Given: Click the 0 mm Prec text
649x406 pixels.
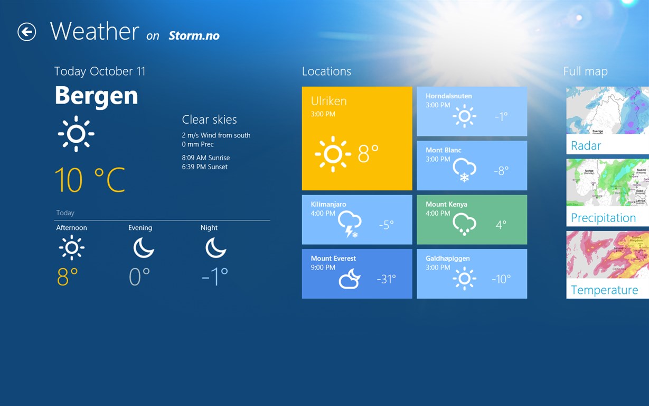Looking at the screenshot, I should point(198,144).
